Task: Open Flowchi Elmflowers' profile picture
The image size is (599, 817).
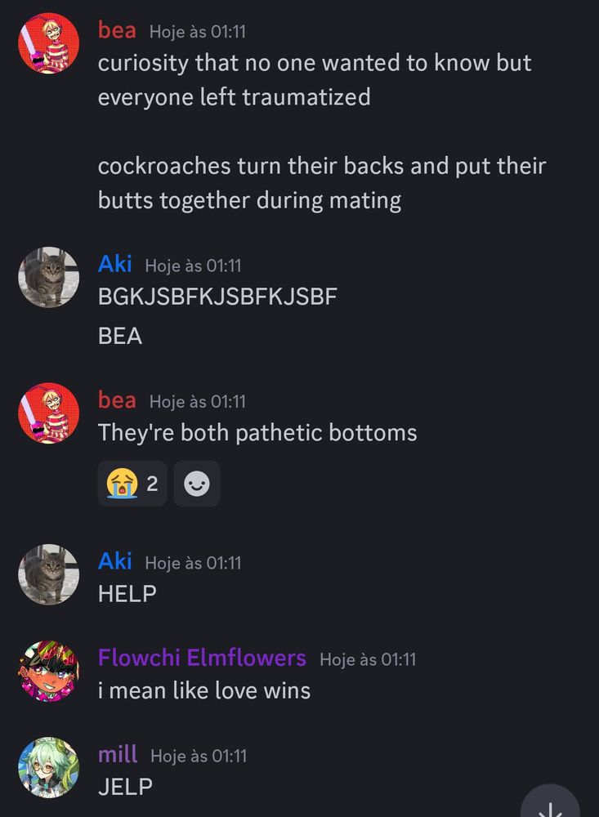Action: 48,671
